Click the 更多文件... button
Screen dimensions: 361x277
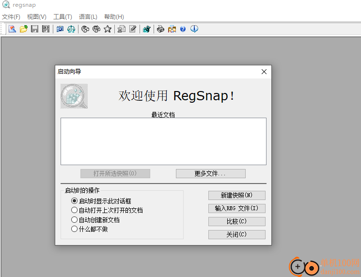[211, 173]
